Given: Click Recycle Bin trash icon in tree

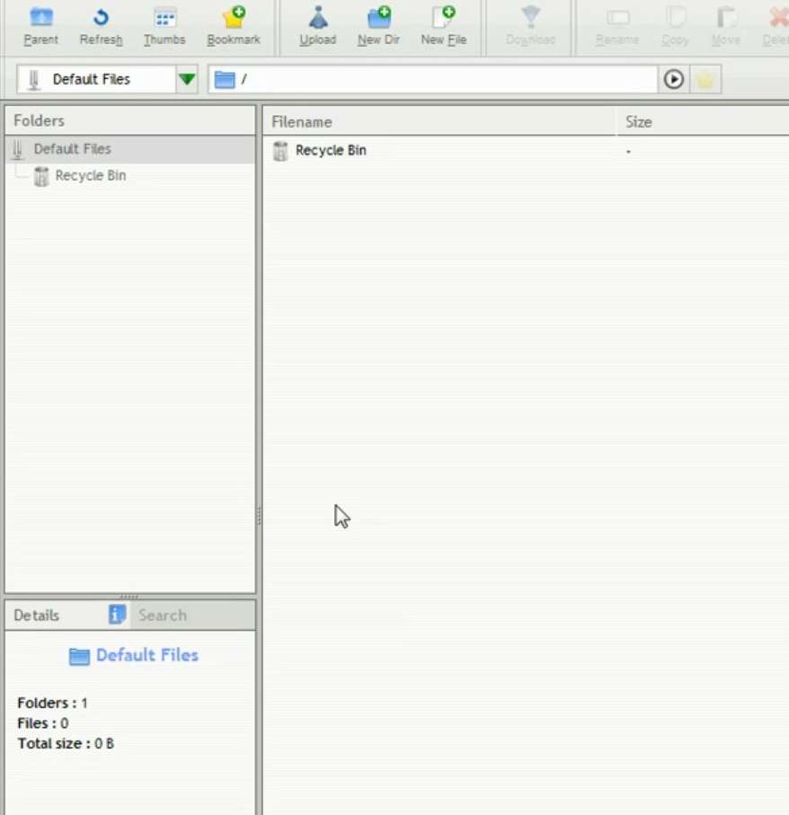Looking at the screenshot, I should tap(41, 176).
